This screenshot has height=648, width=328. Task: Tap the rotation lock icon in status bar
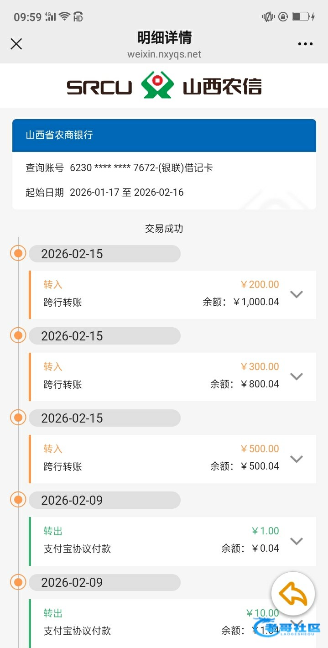(x=283, y=17)
